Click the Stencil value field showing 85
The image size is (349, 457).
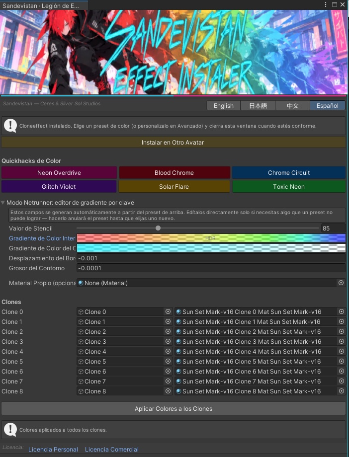pyautogui.click(x=333, y=228)
